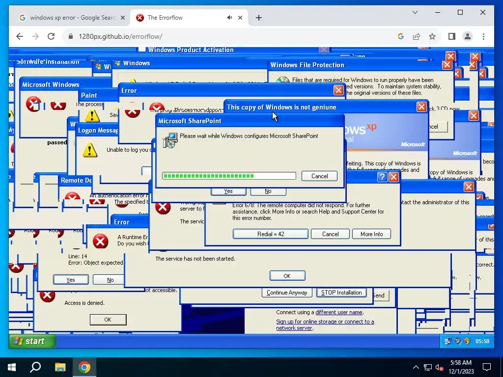
Task: Click No in the Runtime Error dialog
Action: tap(109, 279)
